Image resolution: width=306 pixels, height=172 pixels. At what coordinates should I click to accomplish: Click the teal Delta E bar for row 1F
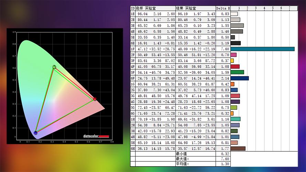point(262,49)
